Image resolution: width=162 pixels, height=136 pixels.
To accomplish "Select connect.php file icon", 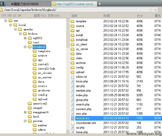I will [73, 109].
